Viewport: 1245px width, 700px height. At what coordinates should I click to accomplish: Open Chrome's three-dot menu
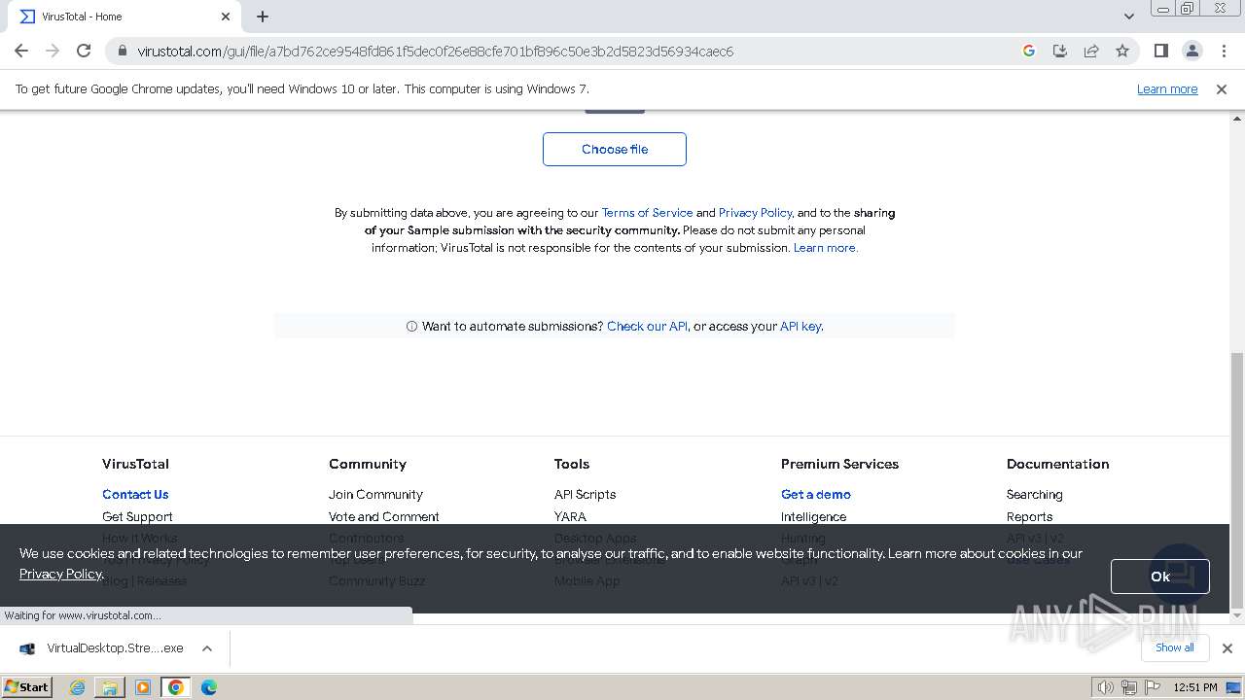tap(1224, 51)
